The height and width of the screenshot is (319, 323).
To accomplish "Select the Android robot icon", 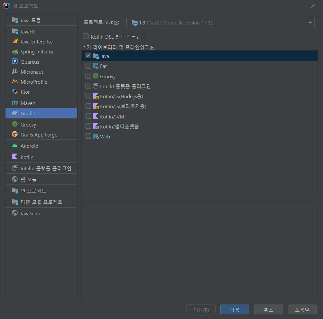I will tap(15, 145).
